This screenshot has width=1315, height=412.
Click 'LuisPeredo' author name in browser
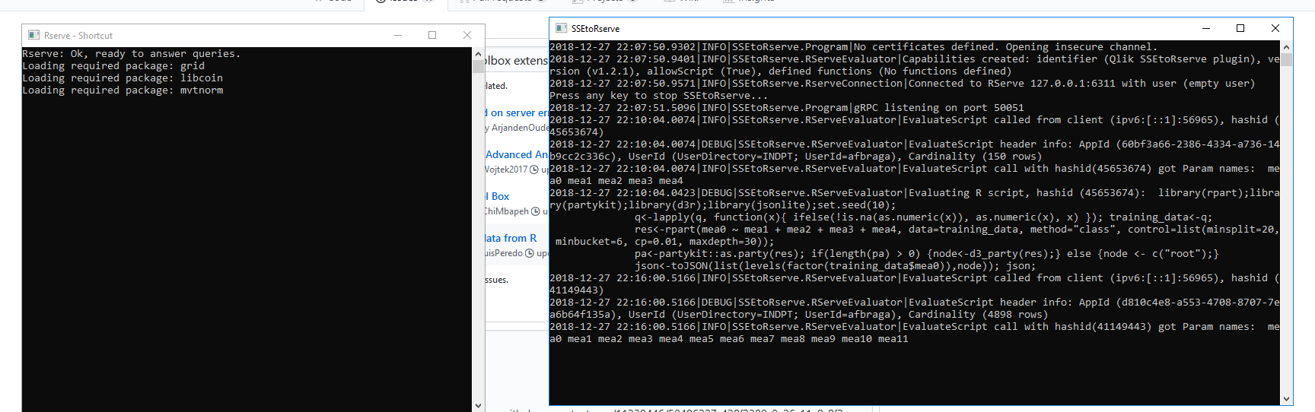(x=504, y=253)
